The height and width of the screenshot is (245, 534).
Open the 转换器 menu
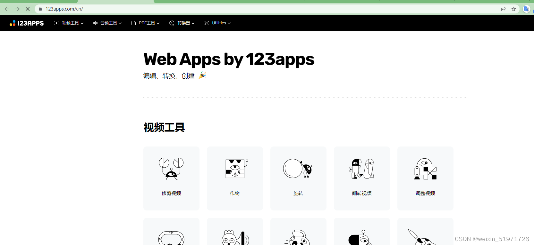182,23
